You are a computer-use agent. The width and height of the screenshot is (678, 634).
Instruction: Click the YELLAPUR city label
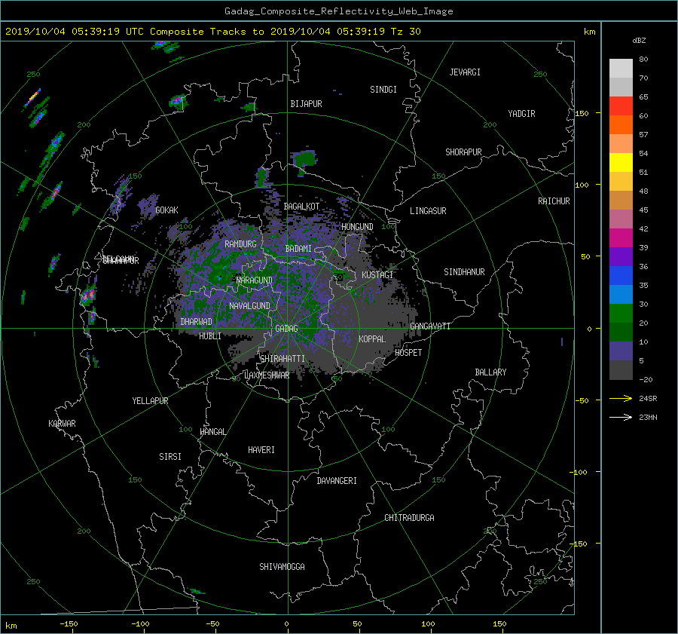[150, 401]
